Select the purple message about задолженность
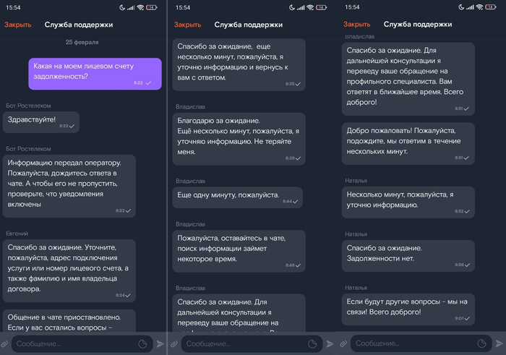This screenshot has height=355, width=506. (x=95, y=74)
